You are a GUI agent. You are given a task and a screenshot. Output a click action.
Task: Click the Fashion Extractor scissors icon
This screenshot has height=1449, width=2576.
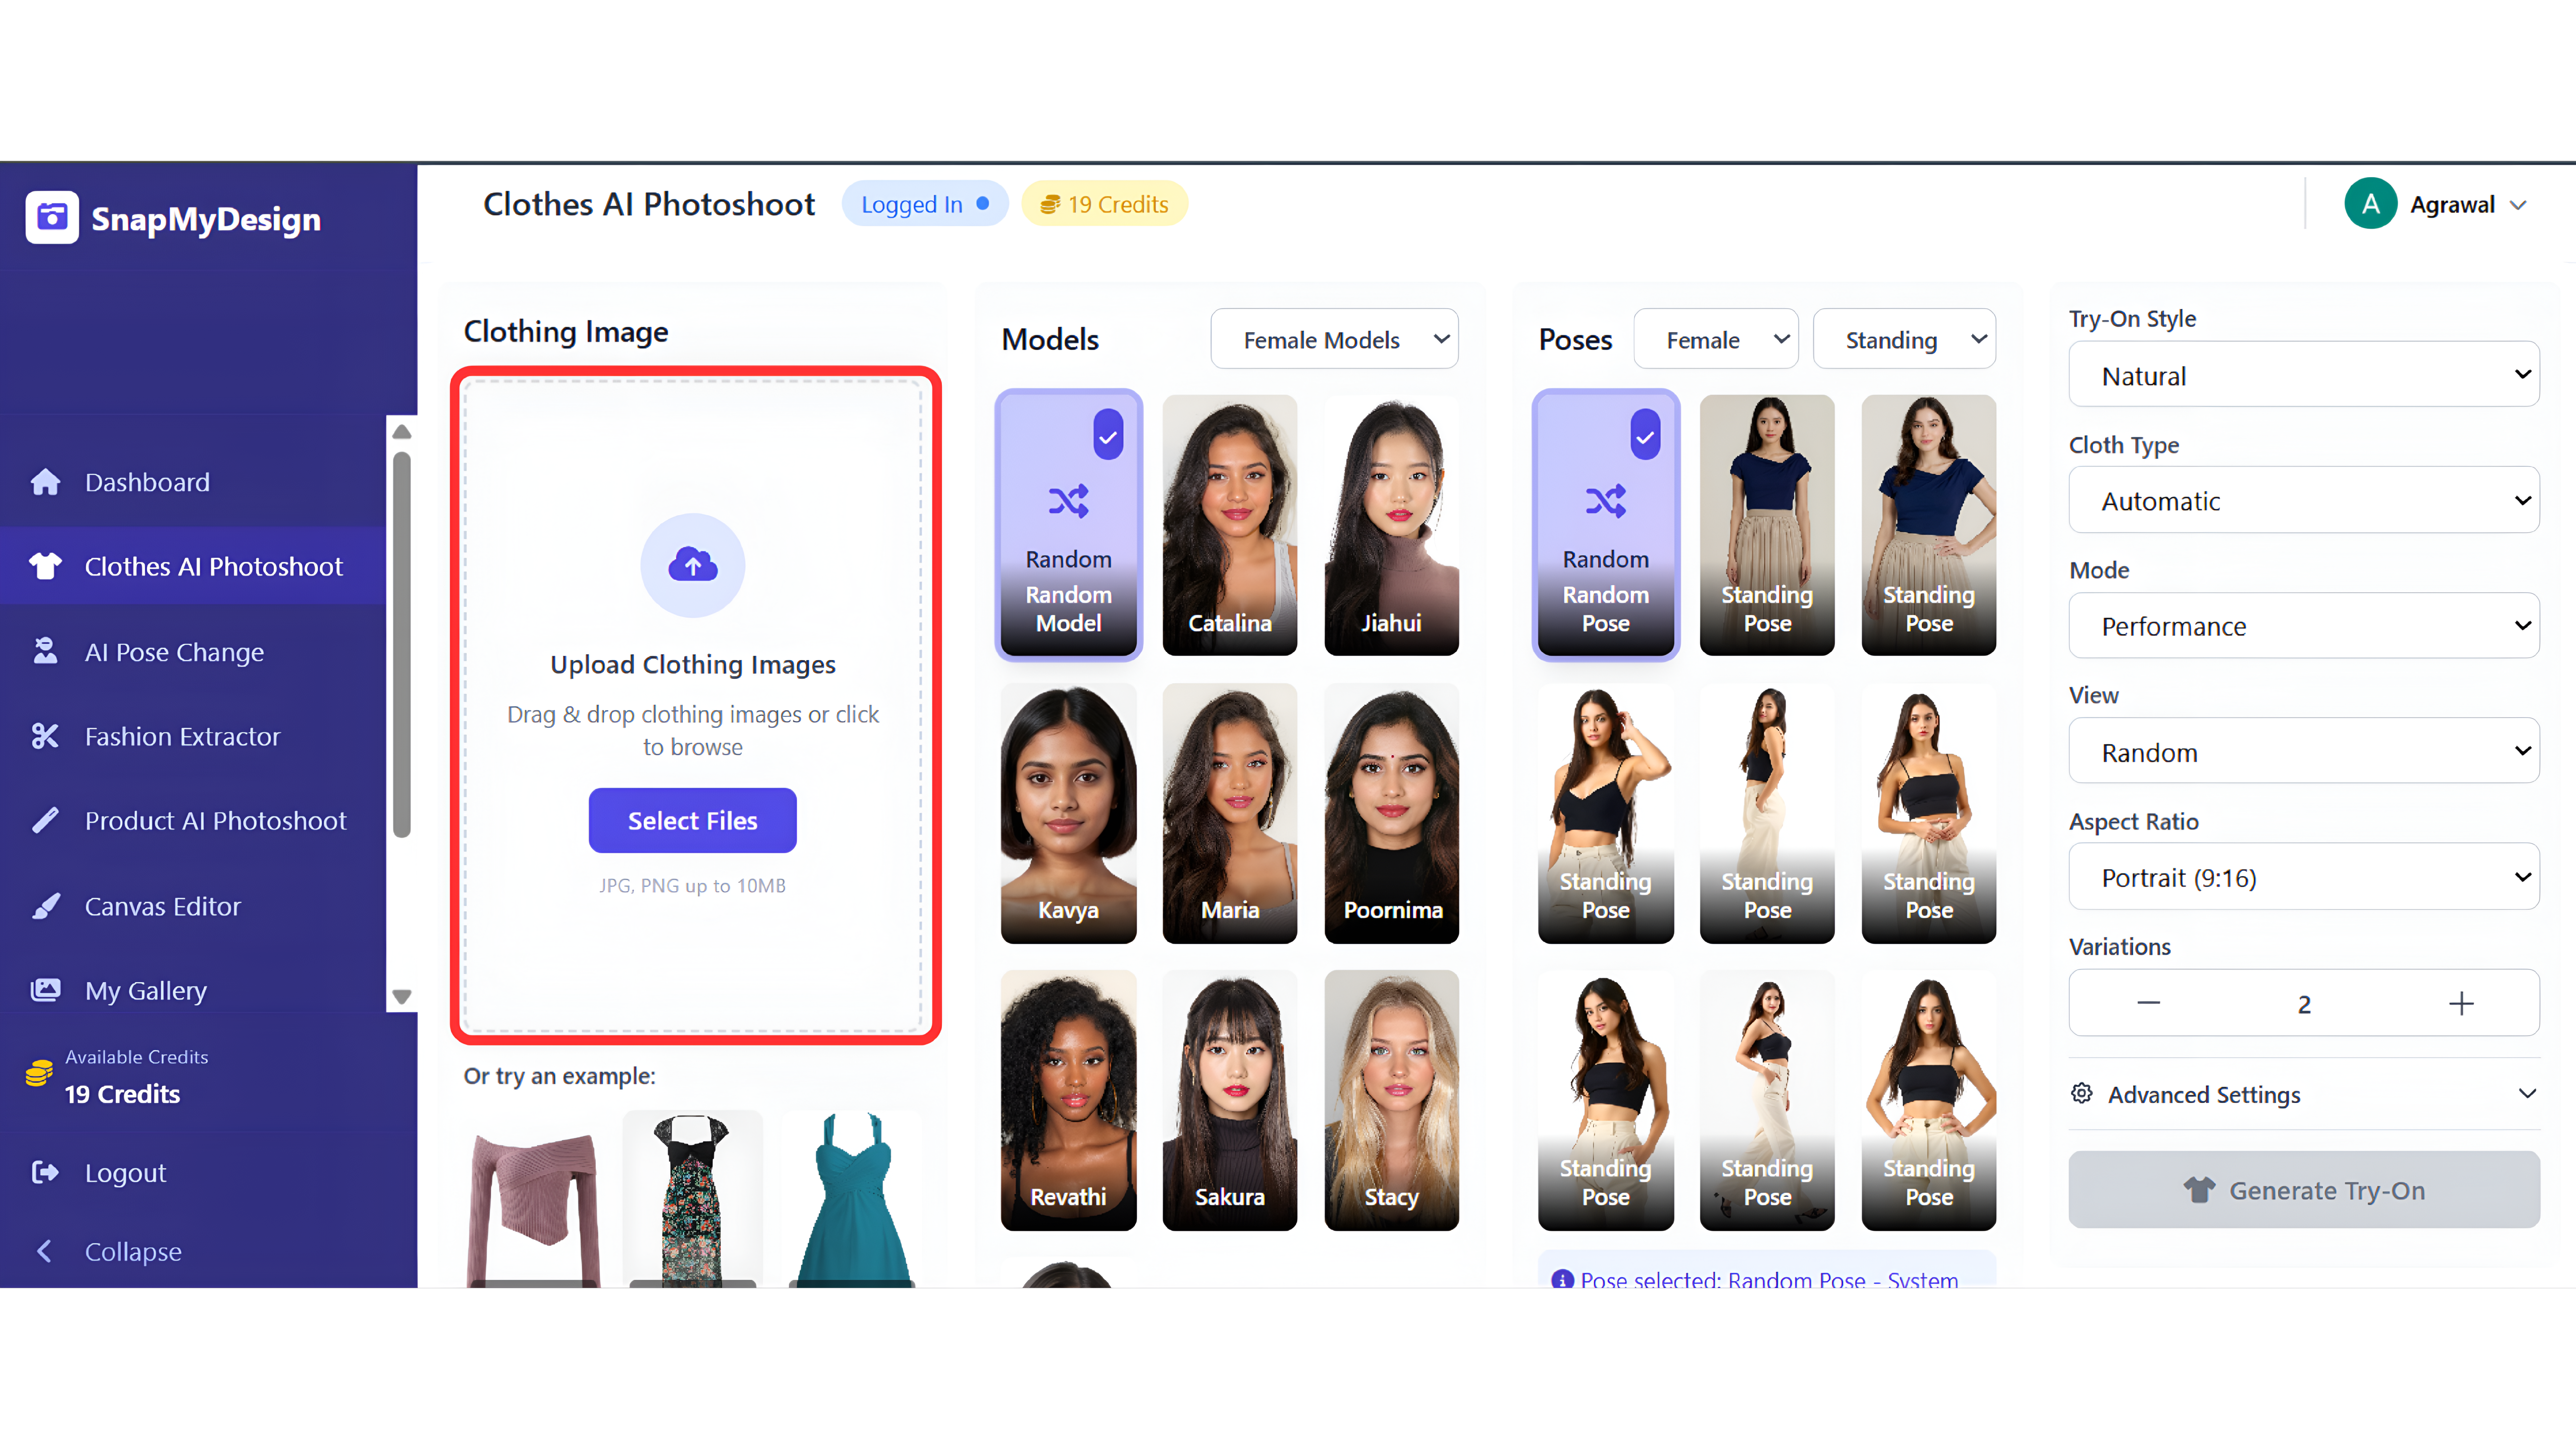pyautogui.click(x=45, y=736)
